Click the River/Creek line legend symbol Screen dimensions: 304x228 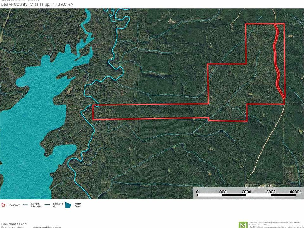pos(47,205)
